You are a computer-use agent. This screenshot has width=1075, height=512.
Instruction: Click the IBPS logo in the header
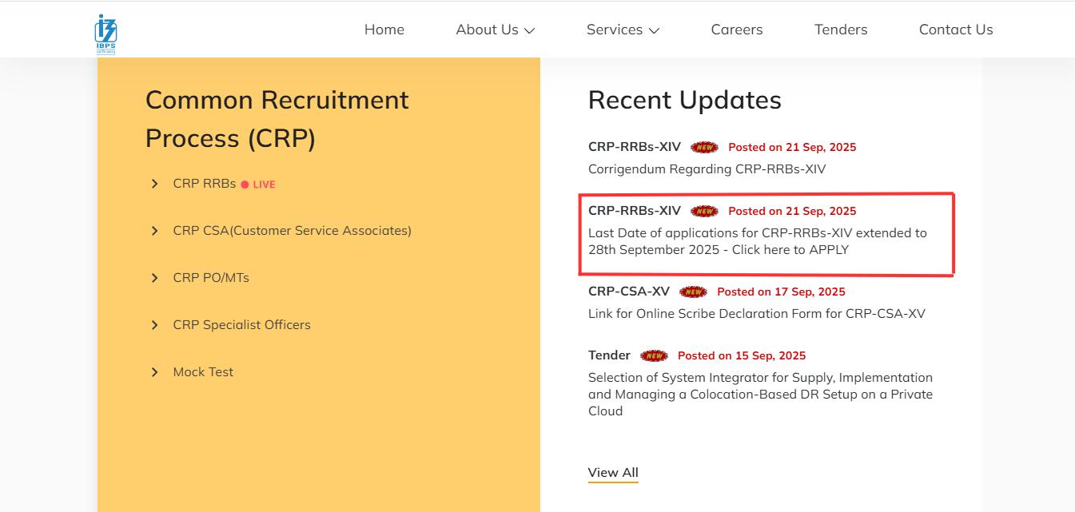point(106,33)
